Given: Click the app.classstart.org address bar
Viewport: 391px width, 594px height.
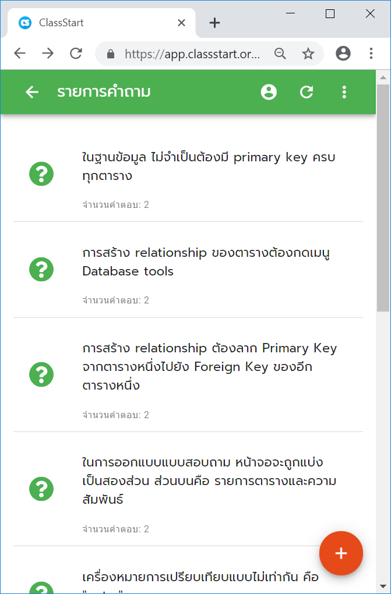Looking at the screenshot, I should click(x=192, y=54).
